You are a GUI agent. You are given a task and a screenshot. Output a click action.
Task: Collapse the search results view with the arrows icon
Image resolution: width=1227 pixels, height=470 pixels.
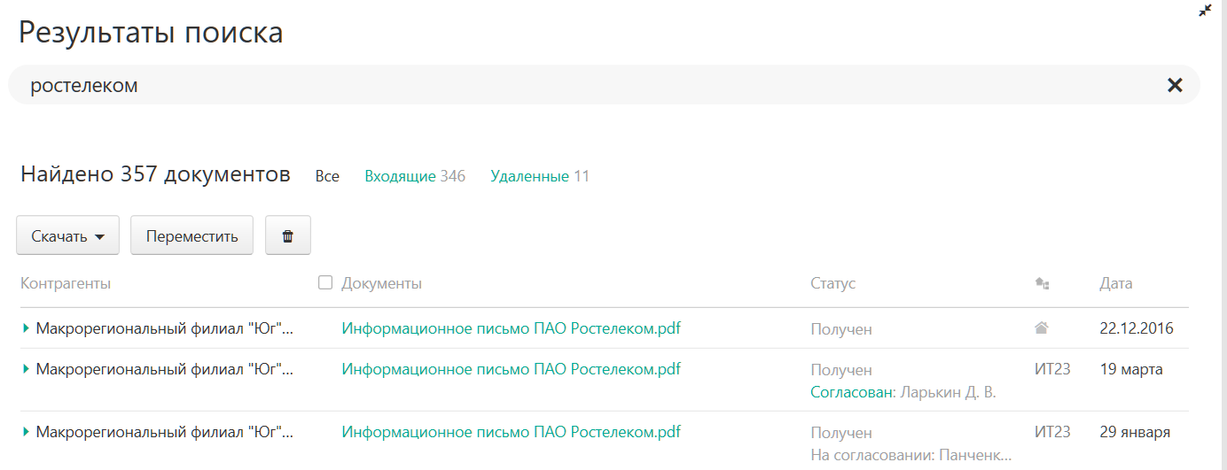point(1205,11)
